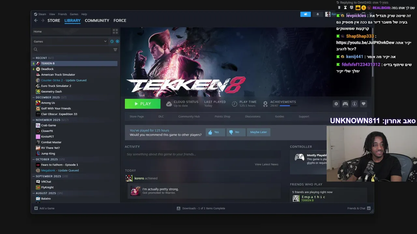
Task: Collapse the OCTOBER 2025 section
Action: [34, 159]
